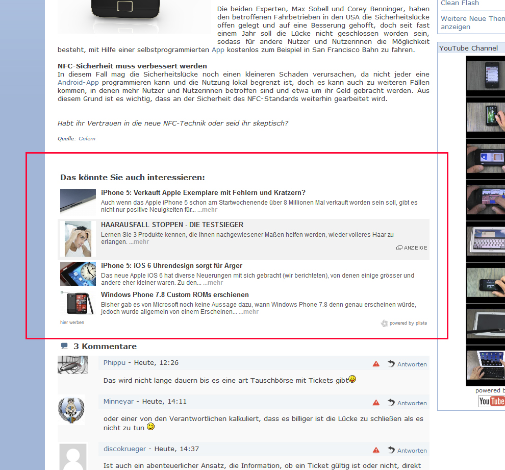This screenshot has width=505, height=470.
Task: Follow the Golem source link
Action: point(87,138)
